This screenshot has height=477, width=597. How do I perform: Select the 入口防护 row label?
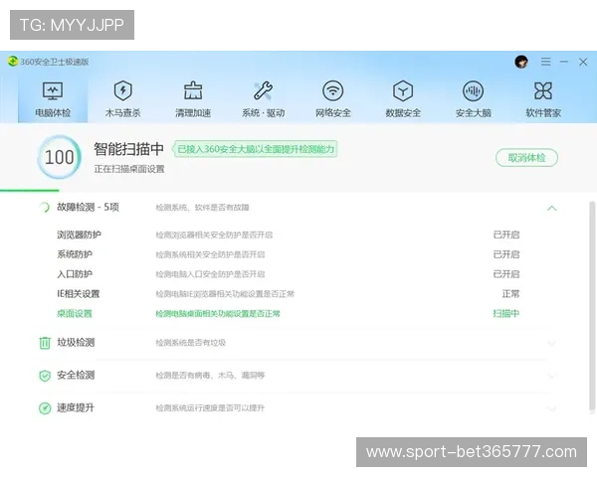click(x=75, y=274)
